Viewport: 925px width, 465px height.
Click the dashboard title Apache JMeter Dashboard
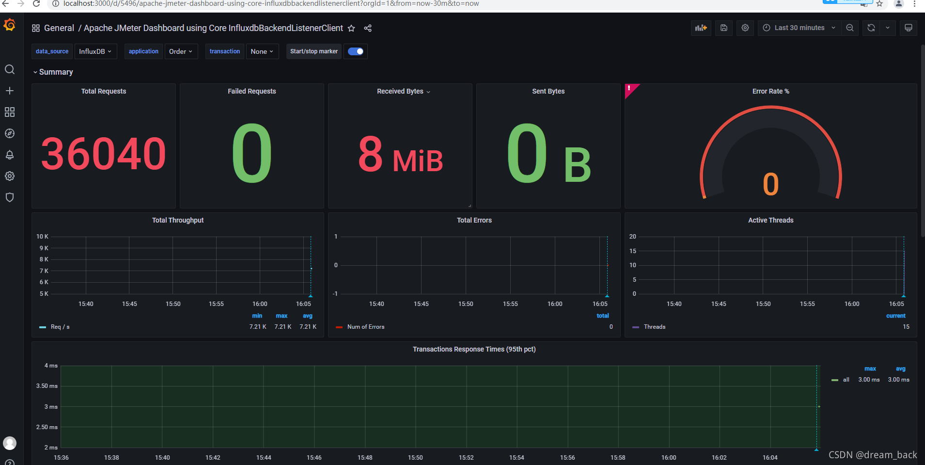tap(213, 28)
